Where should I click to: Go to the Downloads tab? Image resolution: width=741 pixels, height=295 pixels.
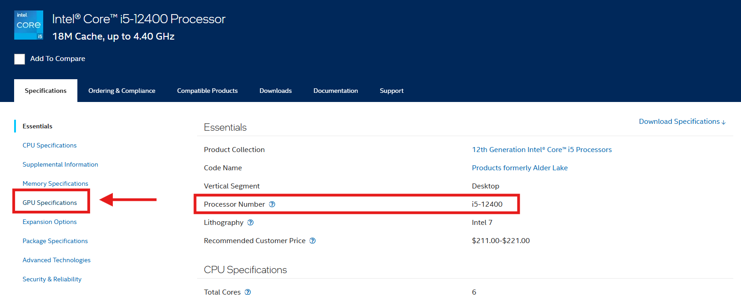click(275, 91)
